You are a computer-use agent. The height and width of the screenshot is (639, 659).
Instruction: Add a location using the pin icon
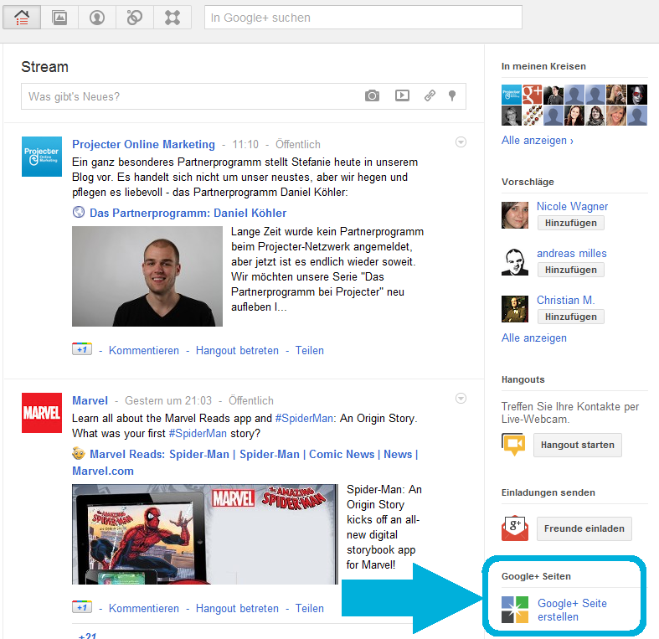(452, 95)
